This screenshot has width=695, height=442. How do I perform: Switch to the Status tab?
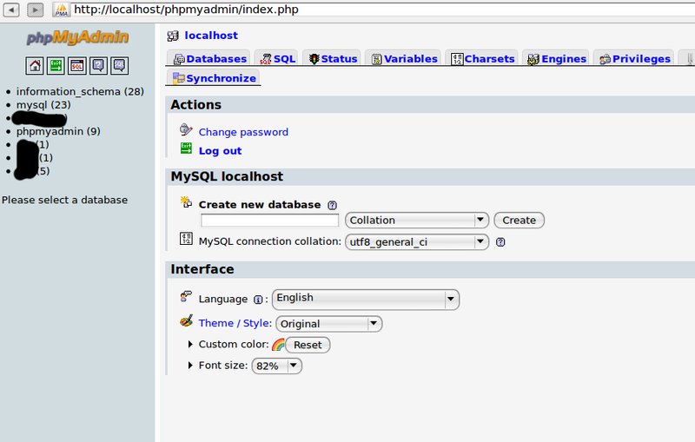[334, 59]
